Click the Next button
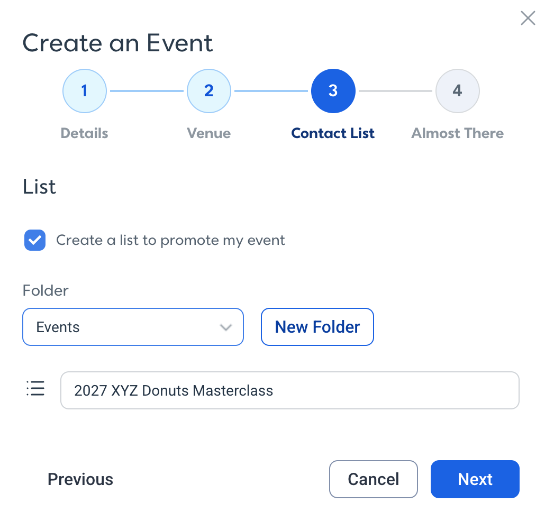545x512 pixels. (x=475, y=479)
